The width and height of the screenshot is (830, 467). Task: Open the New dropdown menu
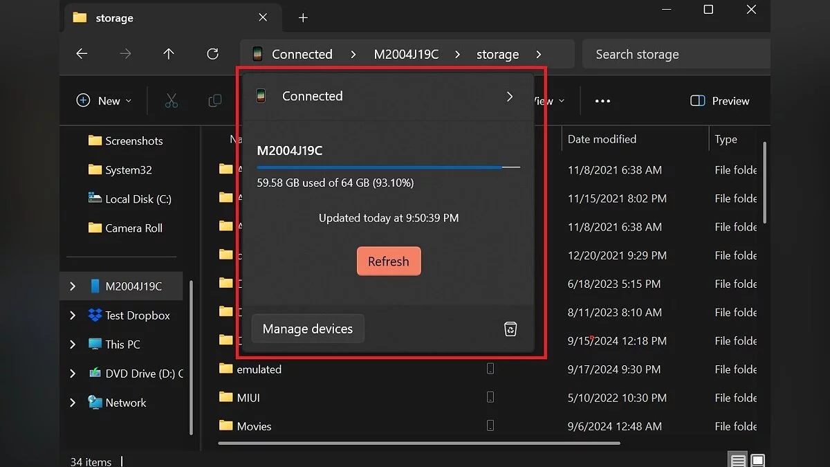104,101
